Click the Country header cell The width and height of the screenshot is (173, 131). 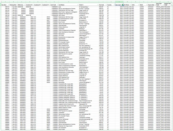click(111, 4)
